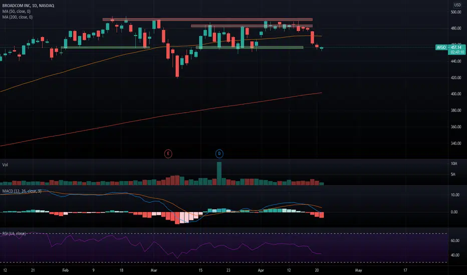Click the 420.00 price axis label

[456, 77]
